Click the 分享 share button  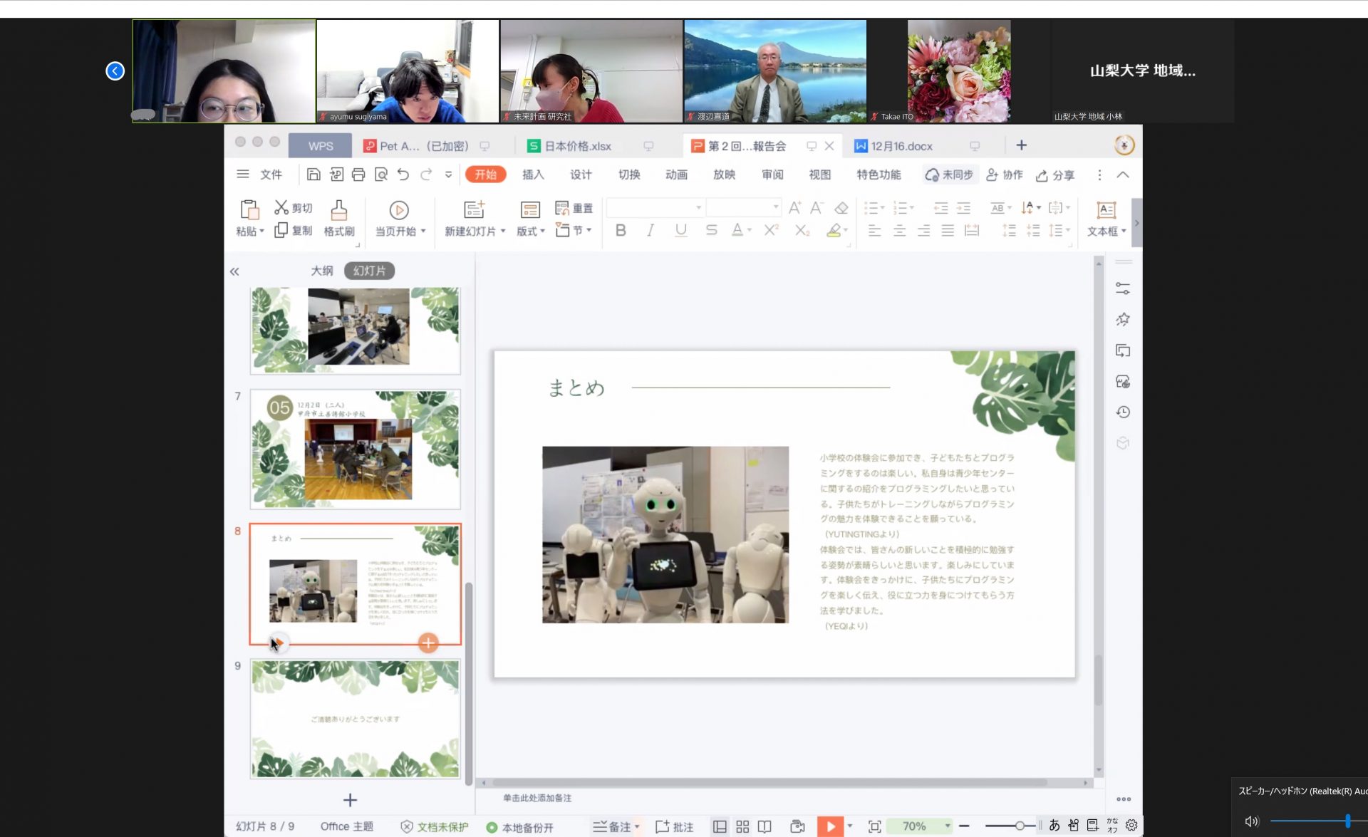1055,175
